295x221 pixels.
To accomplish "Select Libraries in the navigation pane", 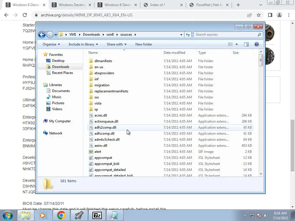I will coord(56,85).
